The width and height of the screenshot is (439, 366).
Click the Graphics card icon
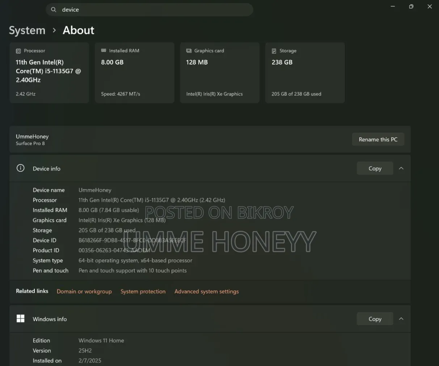(x=189, y=51)
